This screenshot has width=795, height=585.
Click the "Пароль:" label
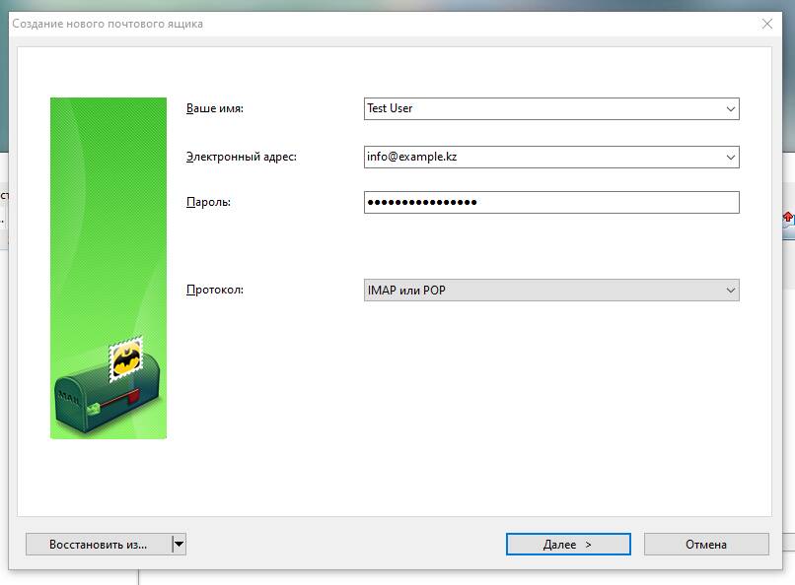(x=208, y=202)
